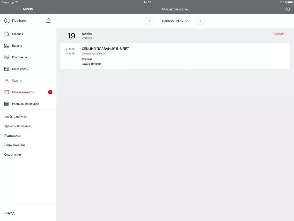Click the Моя активность header title
Screen dimensions: 294x221
click(175, 9)
